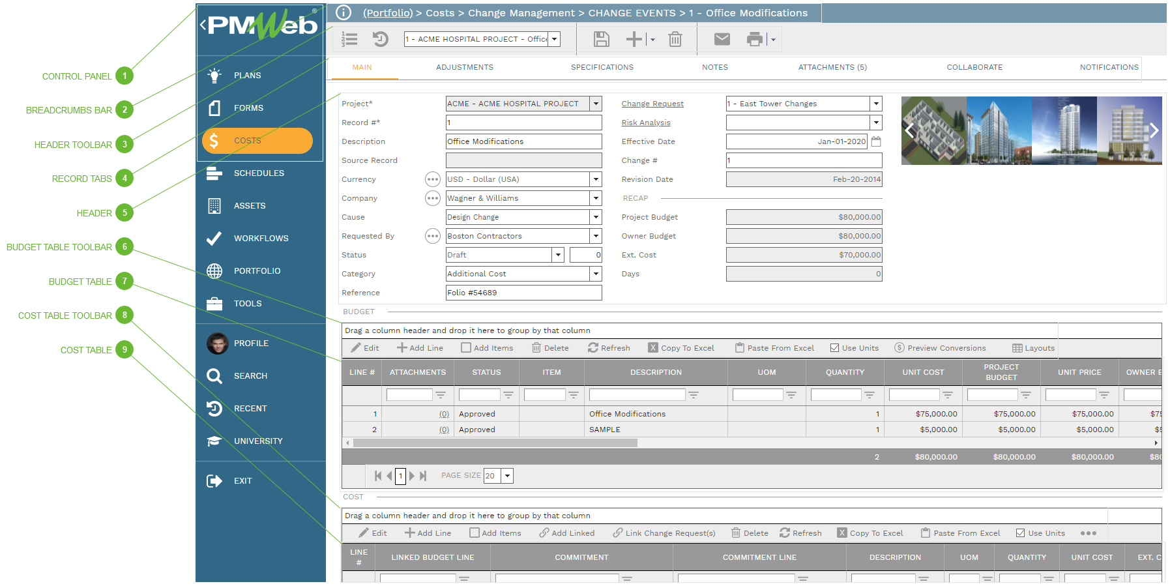Expand the Page Size dropdown

(x=507, y=476)
